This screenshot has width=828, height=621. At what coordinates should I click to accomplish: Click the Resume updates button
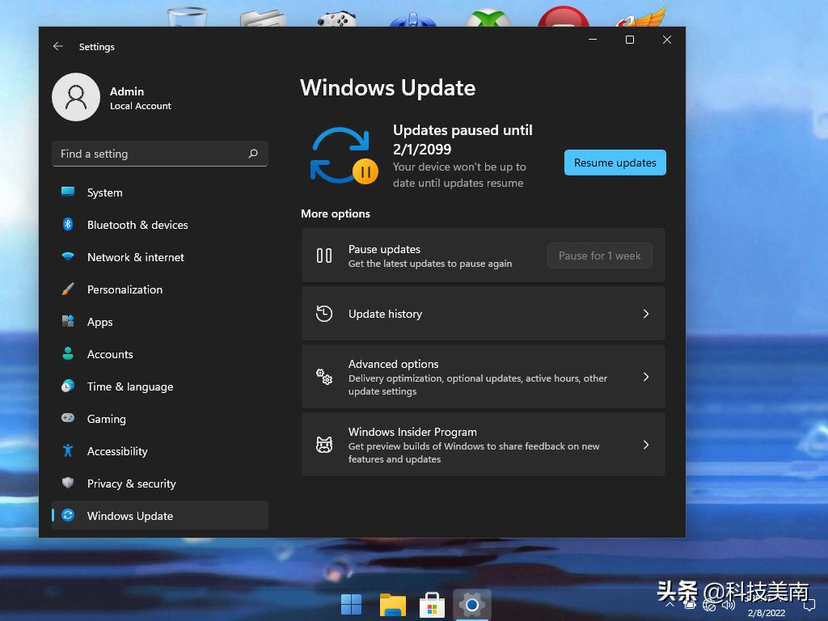(615, 163)
